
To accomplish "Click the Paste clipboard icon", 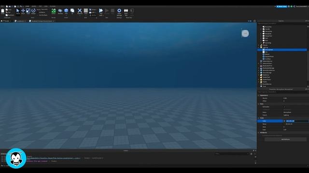I will (x=2, y=11).
